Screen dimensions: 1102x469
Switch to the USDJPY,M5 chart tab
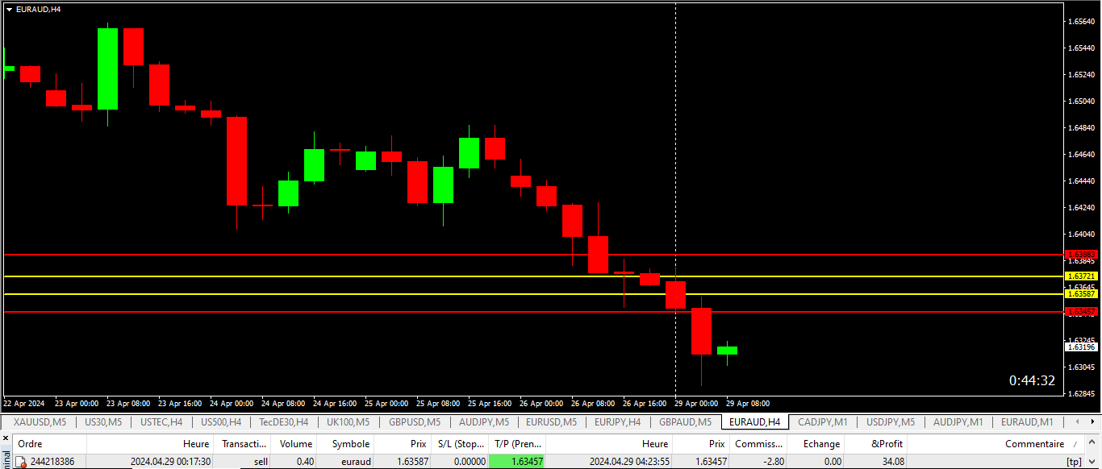(890, 421)
